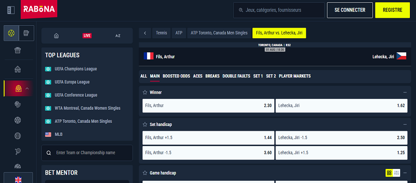Click the French flag next to Fils, Arthur
Image resolution: width=416 pixels, height=183 pixels.
(149, 56)
